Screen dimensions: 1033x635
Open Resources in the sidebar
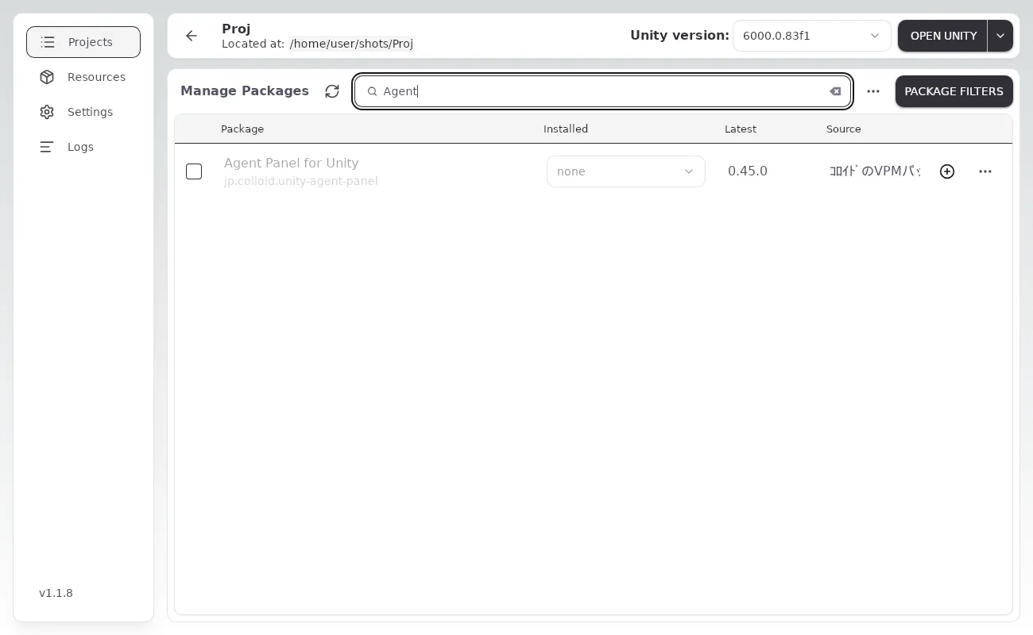(x=83, y=77)
